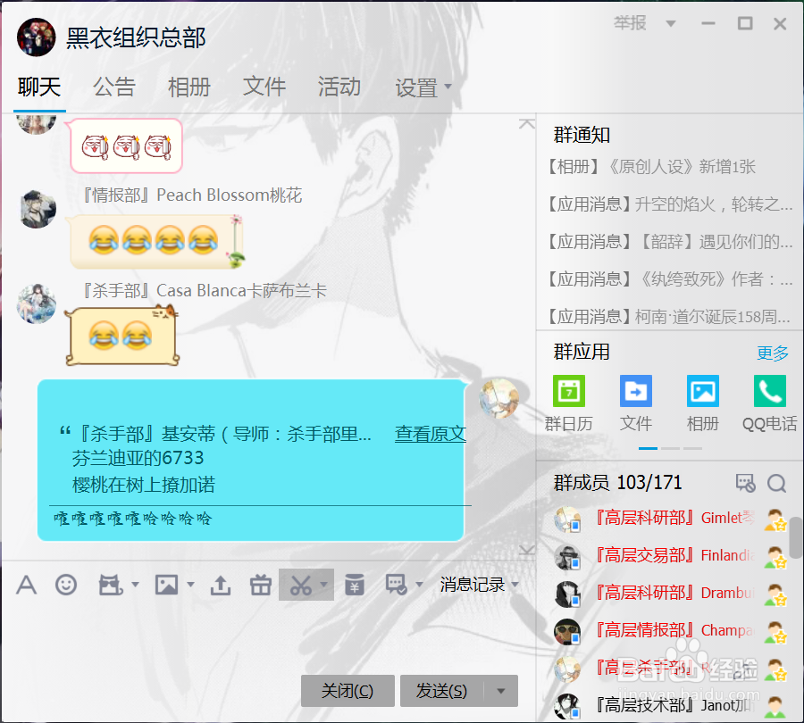
Task: Click admin badge icon beside Gimlet member
Action: tap(775, 519)
